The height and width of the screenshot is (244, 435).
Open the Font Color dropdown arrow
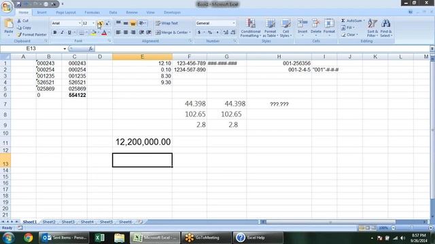pyautogui.click(x=109, y=33)
